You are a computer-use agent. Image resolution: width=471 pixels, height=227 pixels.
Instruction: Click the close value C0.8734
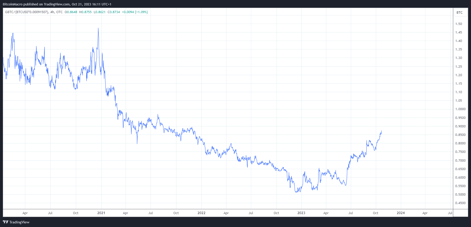(114, 12)
